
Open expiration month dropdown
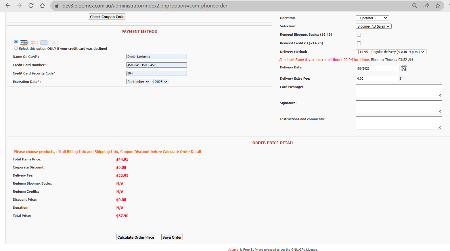pos(138,82)
